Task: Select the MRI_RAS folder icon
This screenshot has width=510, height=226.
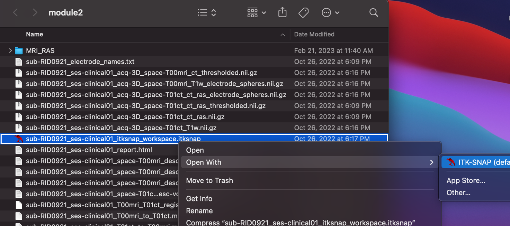Action: (x=19, y=50)
